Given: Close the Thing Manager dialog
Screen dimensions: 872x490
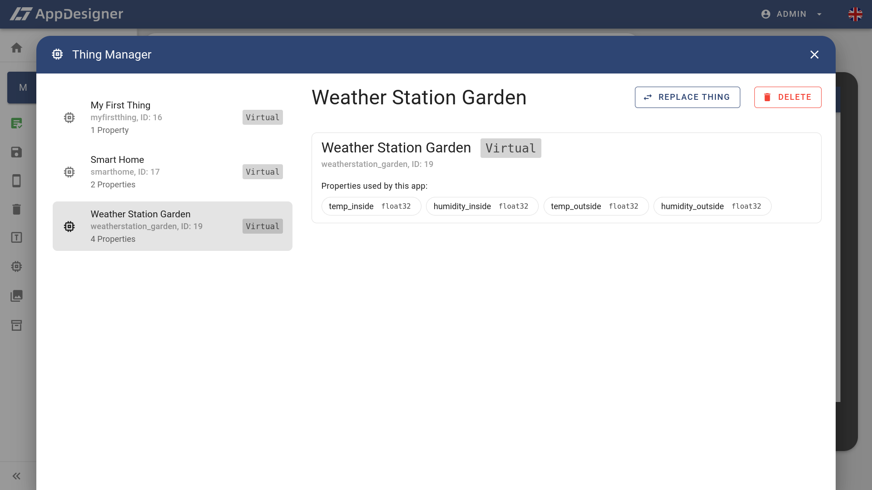Looking at the screenshot, I should pyautogui.click(x=814, y=54).
